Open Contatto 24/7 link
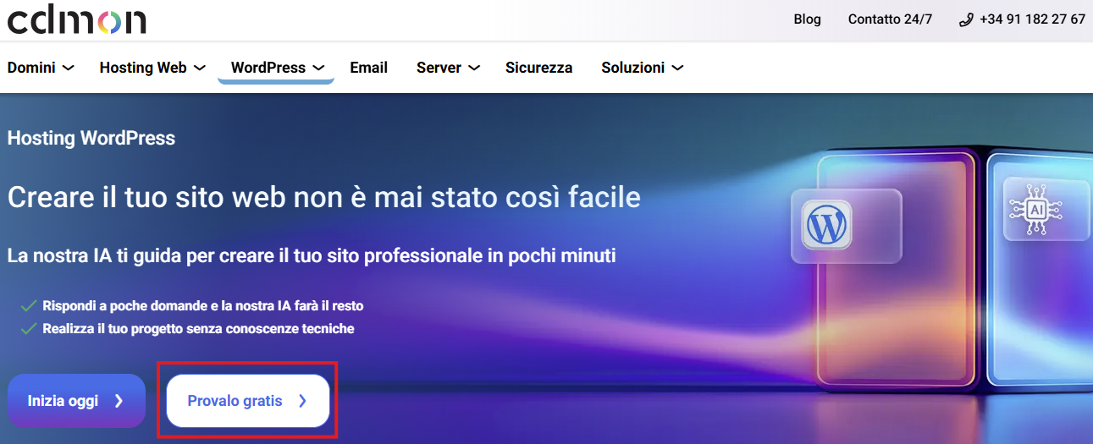Image resolution: width=1093 pixels, height=444 pixels. pyautogui.click(x=890, y=19)
